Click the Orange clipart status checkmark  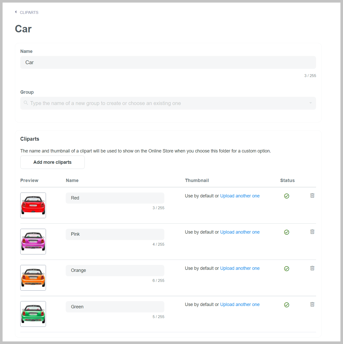(287, 269)
